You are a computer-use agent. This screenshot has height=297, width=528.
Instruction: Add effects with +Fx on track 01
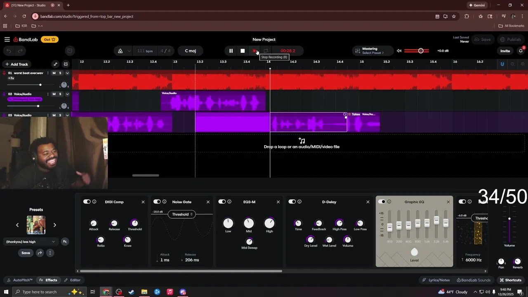click(x=11, y=78)
